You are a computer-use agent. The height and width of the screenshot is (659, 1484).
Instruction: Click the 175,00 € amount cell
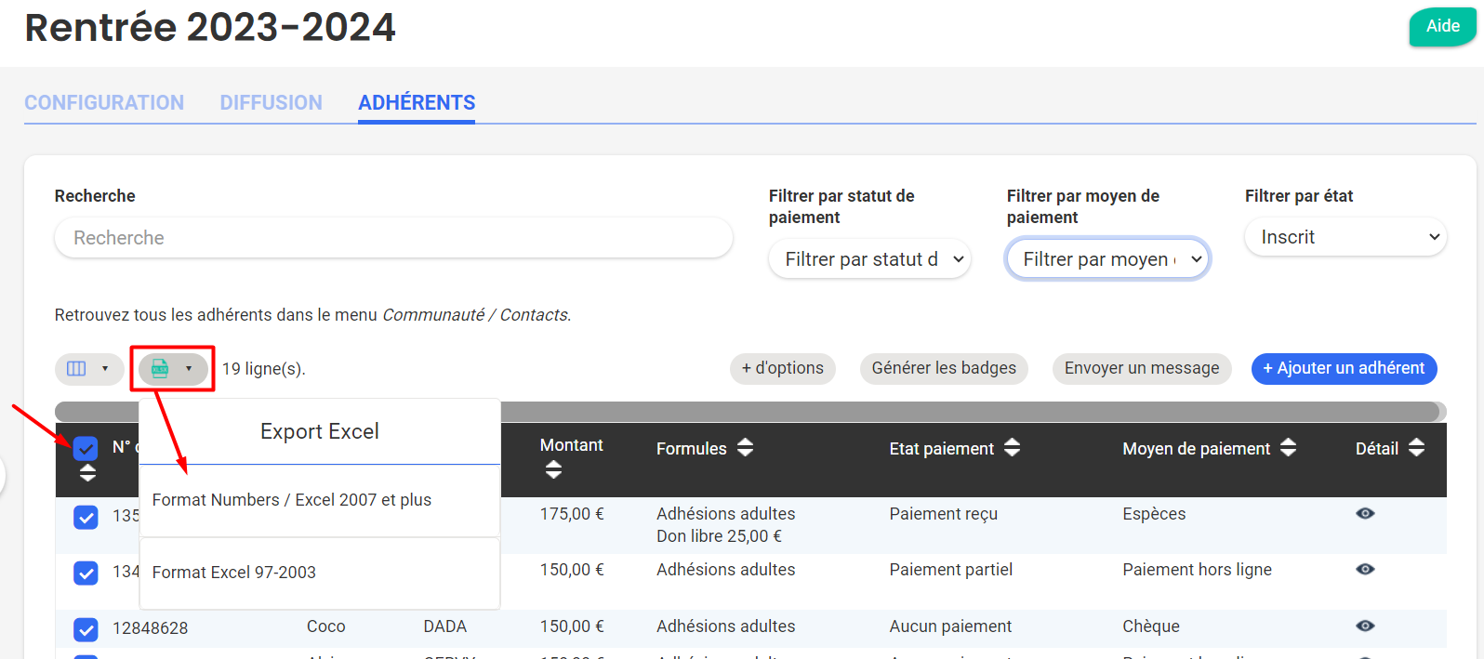pyautogui.click(x=572, y=514)
